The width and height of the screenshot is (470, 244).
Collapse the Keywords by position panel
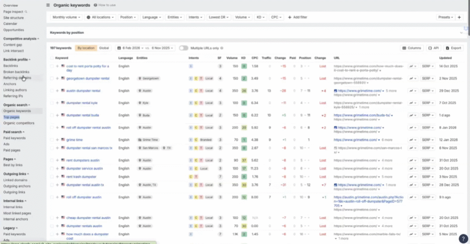pyautogui.click(x=461, y=33)
